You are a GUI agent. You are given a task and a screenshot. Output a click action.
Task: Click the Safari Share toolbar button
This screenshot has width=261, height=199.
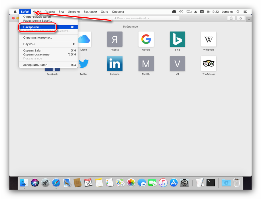(x=231, y=18)
